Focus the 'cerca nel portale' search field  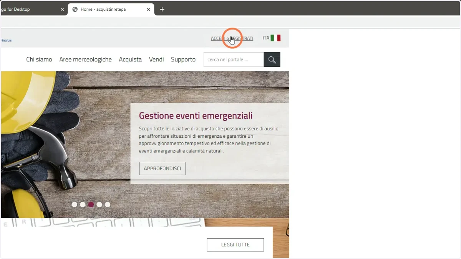tap(234, 59)
